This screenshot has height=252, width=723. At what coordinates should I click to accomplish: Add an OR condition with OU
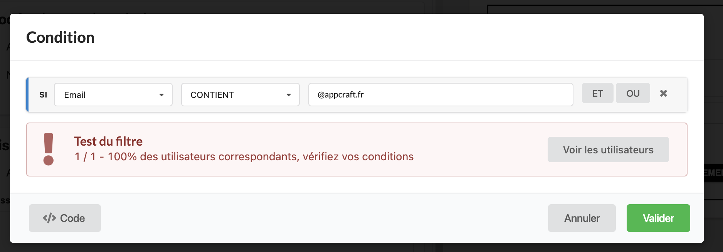click(x=633, y=94)
